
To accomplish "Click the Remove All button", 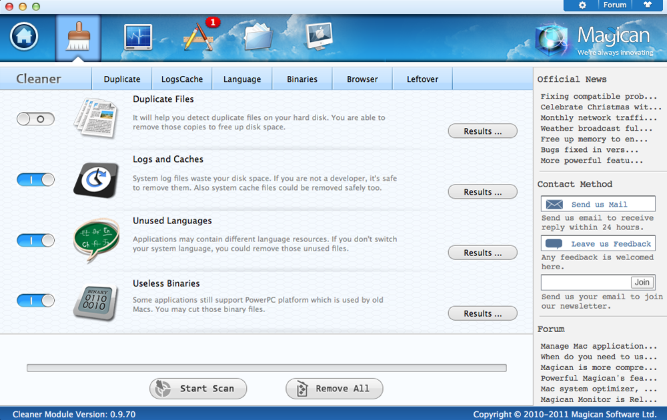I will tap(334, 389).
